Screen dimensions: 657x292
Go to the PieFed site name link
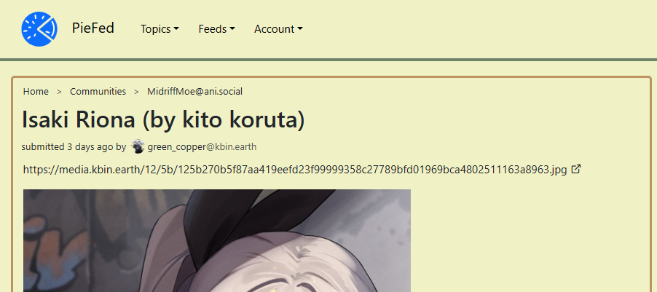[93, 28]
